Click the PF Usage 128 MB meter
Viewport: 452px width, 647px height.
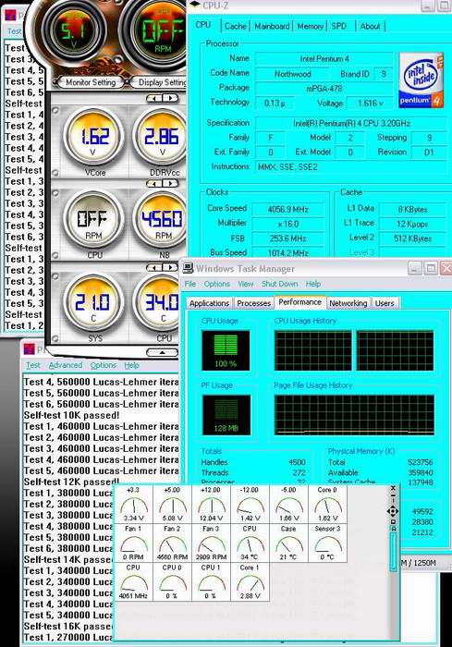(226, 415)
